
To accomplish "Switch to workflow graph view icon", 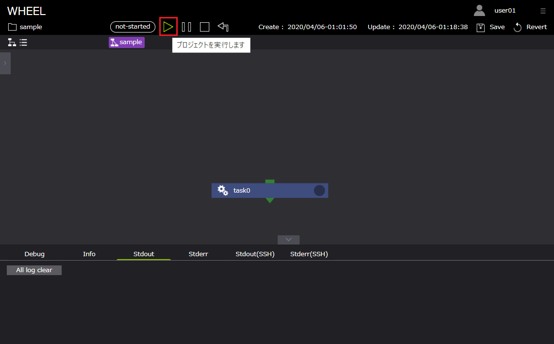I will click(x=12, y=43).
